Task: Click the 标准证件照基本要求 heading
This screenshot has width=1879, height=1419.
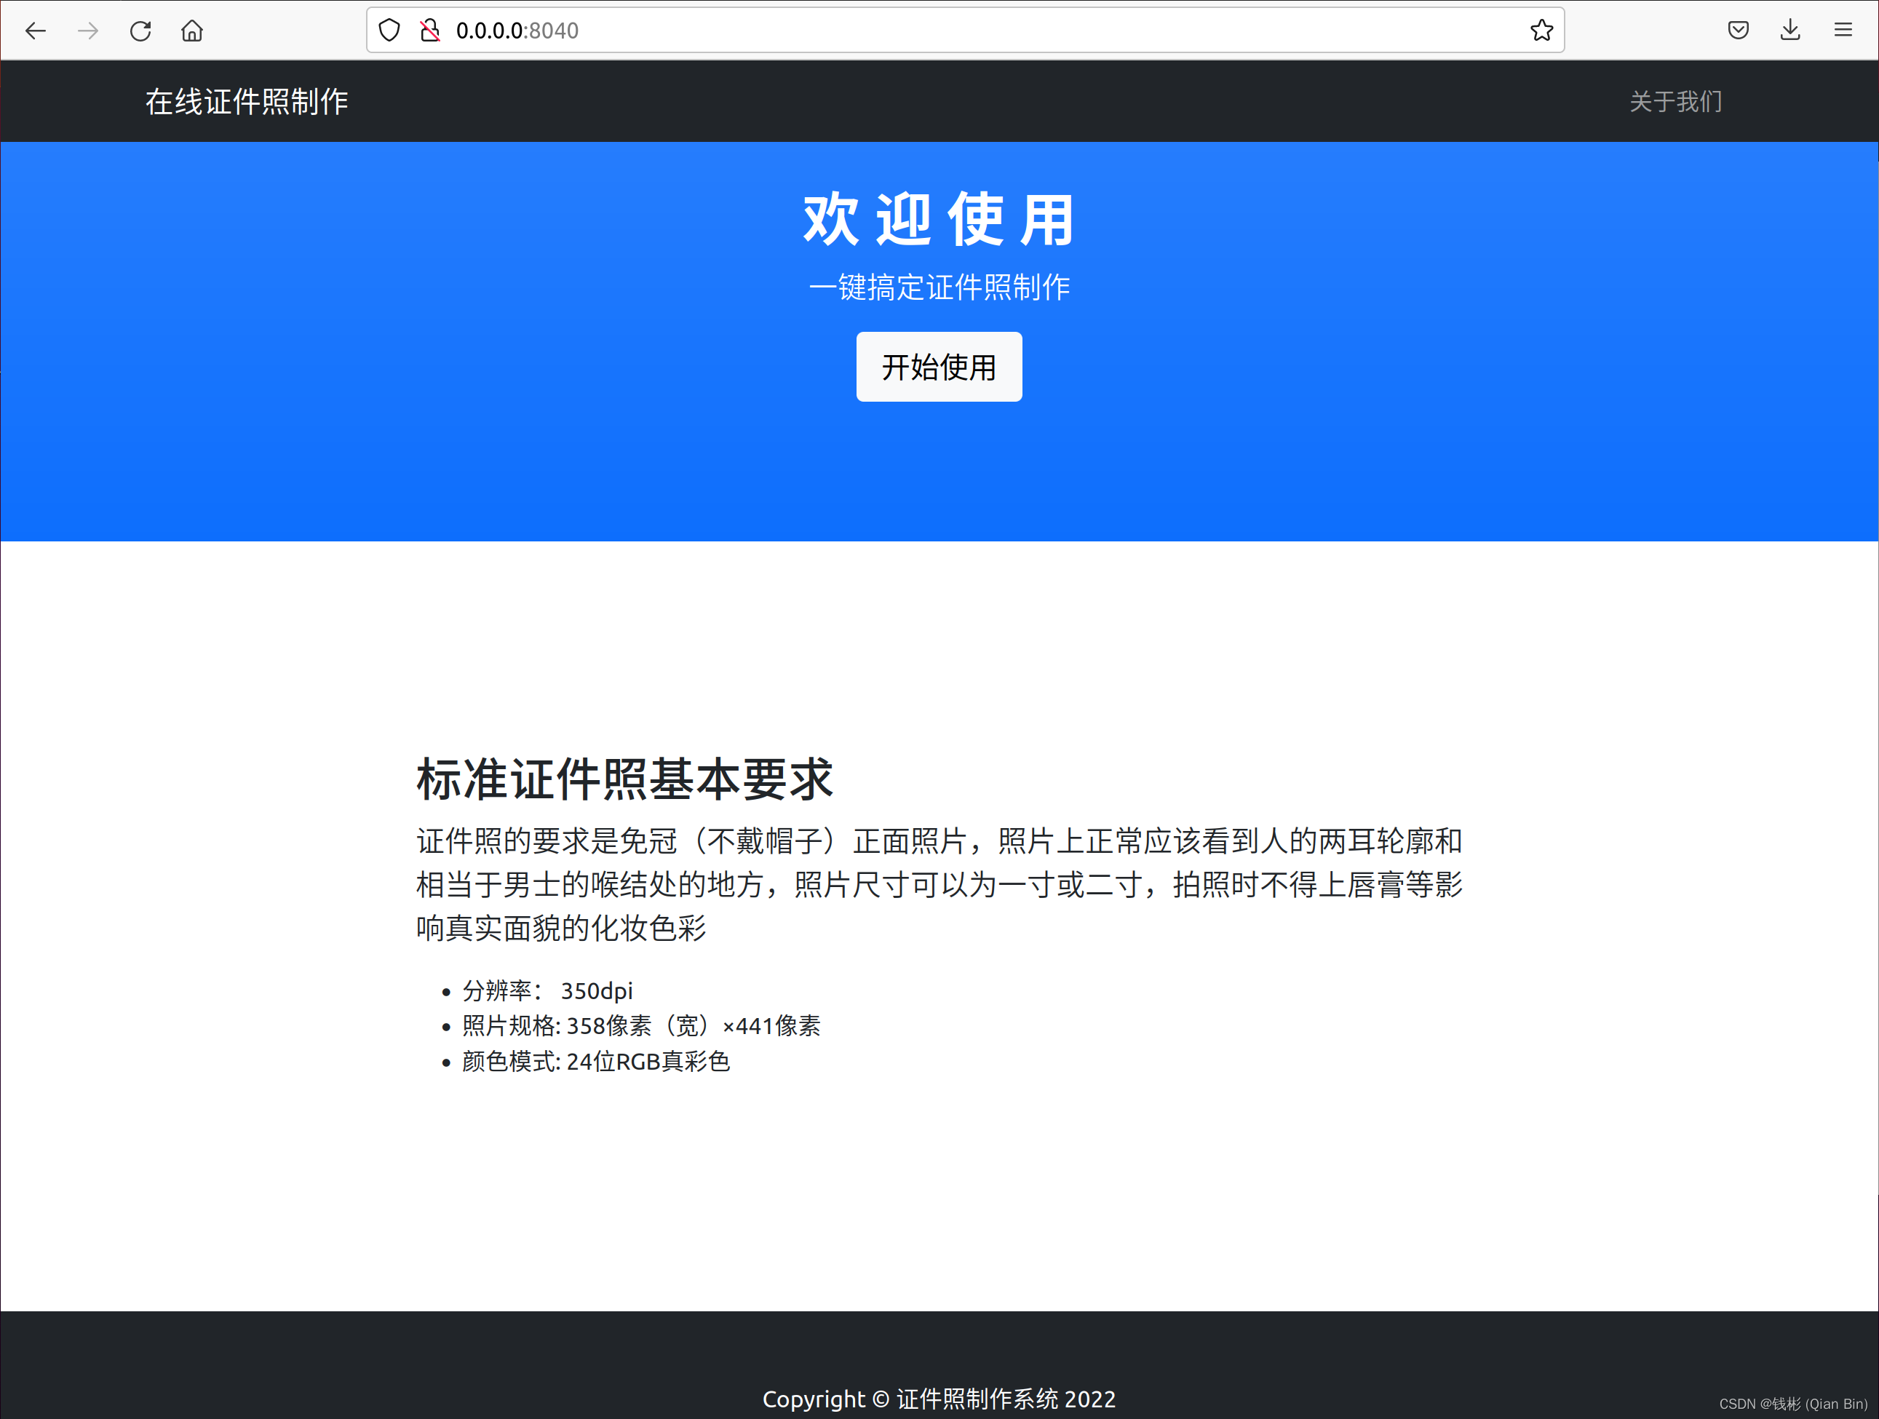Action: [x=624, y=779]
